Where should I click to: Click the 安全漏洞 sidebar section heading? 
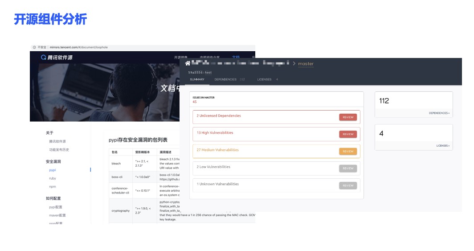click(53, 161)
